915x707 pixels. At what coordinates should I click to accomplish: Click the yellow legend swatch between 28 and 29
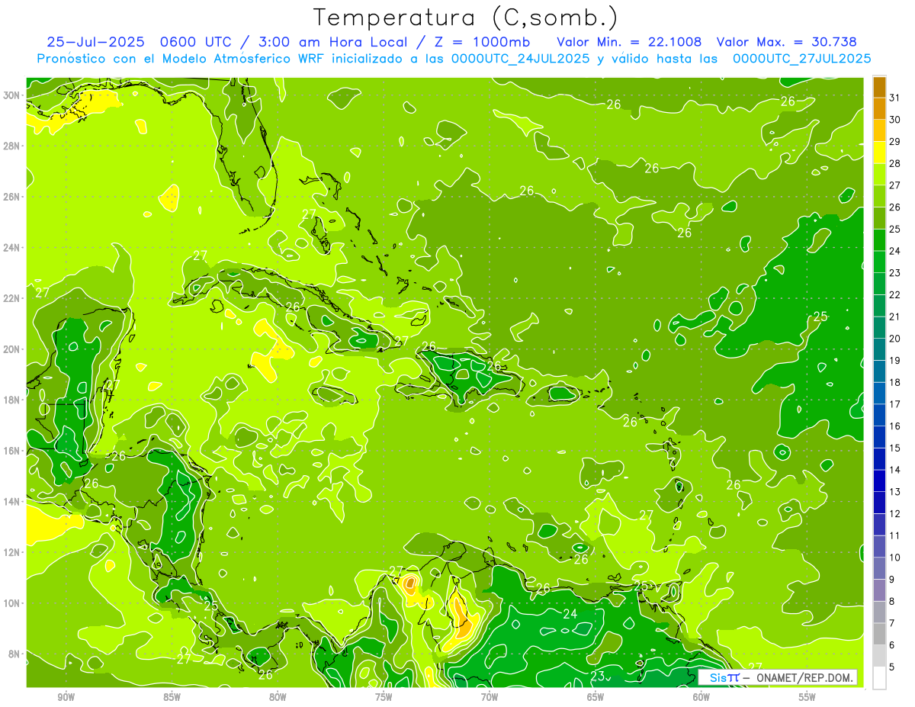click(879, 152)
